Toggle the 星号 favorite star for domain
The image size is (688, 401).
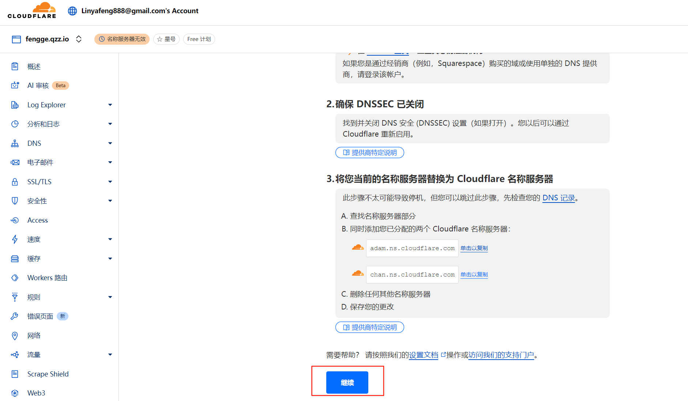click(166, 39)
